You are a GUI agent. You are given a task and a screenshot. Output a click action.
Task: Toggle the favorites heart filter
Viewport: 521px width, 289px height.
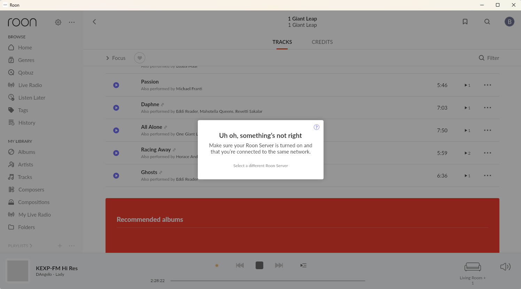click(140, 58)
